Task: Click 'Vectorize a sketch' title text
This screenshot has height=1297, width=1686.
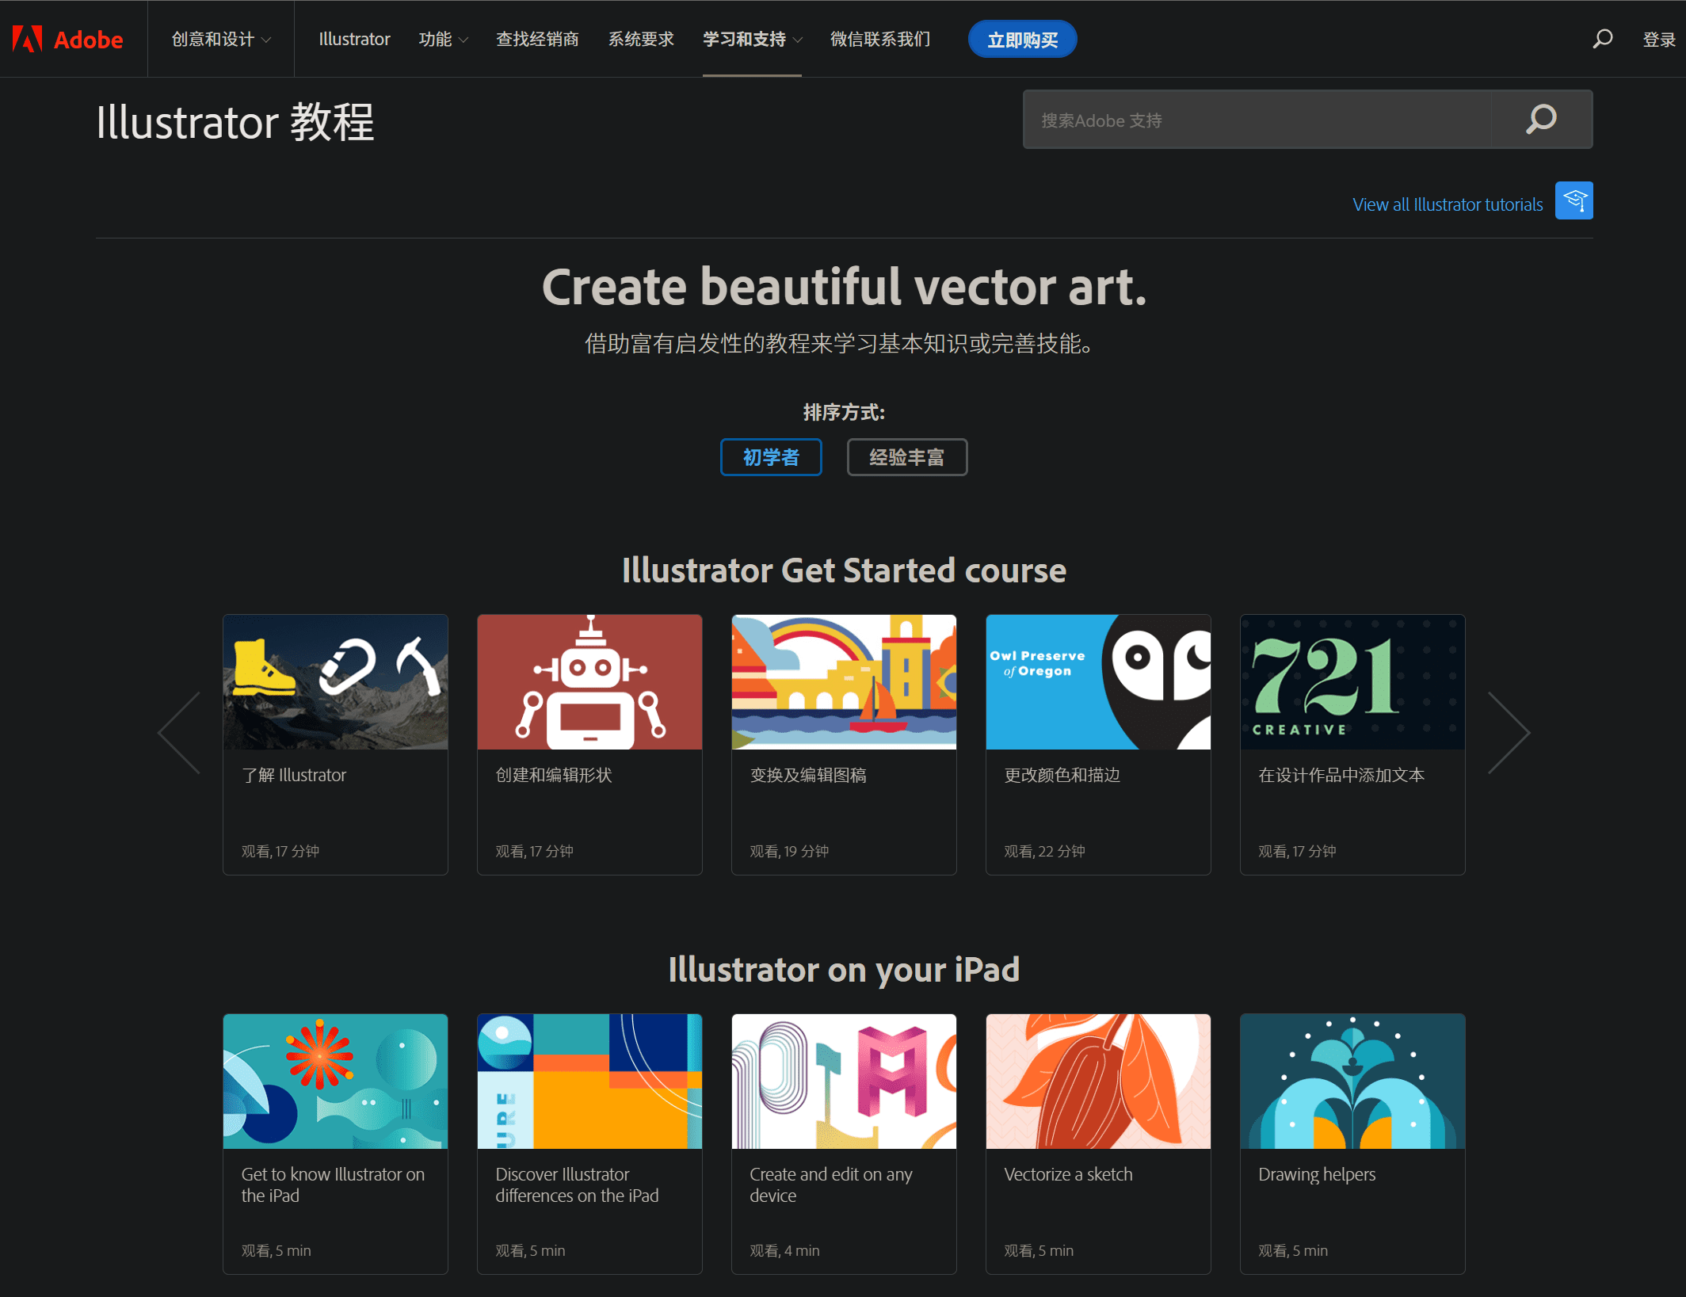Action: pyautogui.click(x=1068, y=1174)
